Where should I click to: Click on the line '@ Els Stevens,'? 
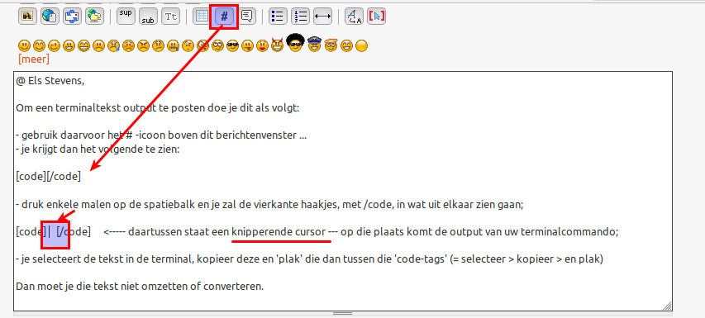pos(50,81)
